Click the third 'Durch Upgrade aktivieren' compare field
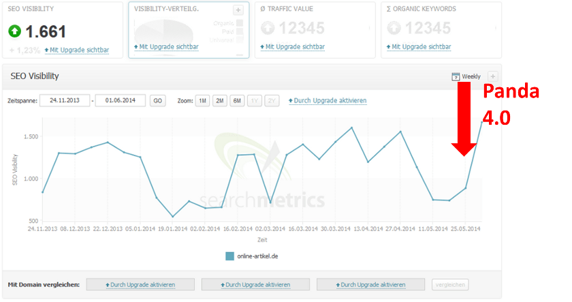The image size is (572, 302). point(370,284)
